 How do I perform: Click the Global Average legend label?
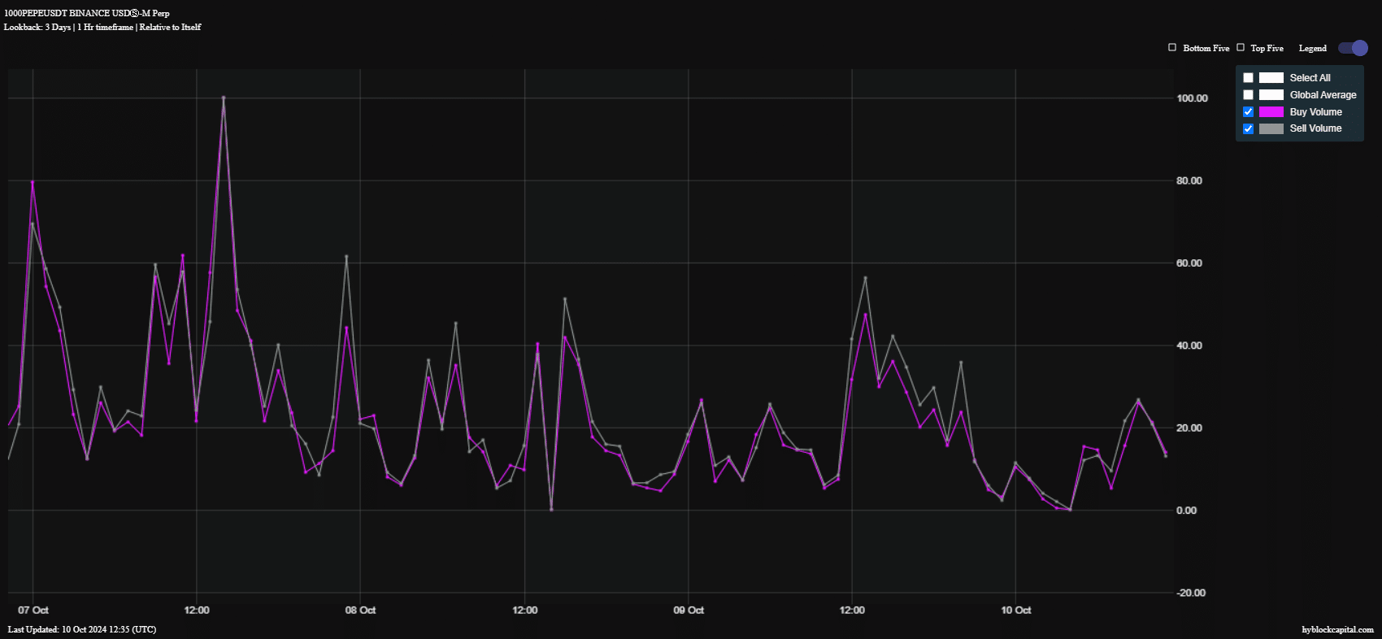(1323, 95)
